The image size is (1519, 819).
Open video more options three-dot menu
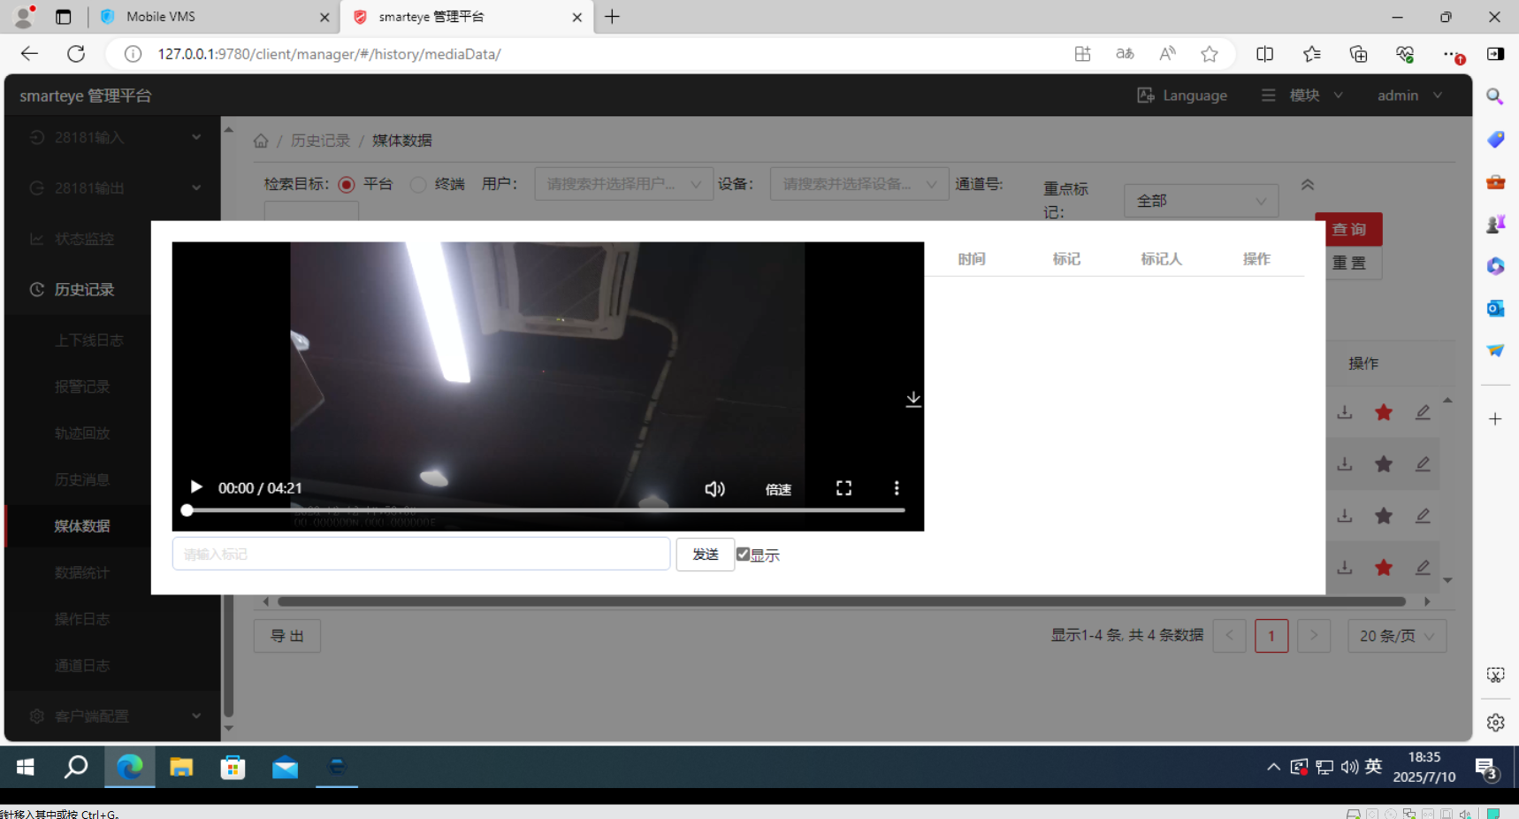[897, 488]
